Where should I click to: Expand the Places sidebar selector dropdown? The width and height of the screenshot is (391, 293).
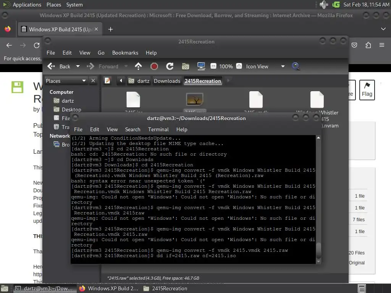click(x=66, y=81)
